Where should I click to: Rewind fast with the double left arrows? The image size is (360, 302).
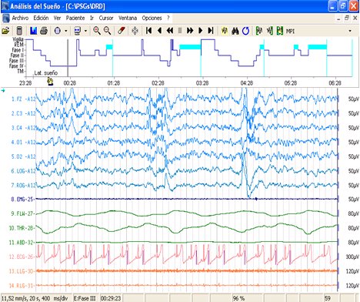(x=170, y=31)
